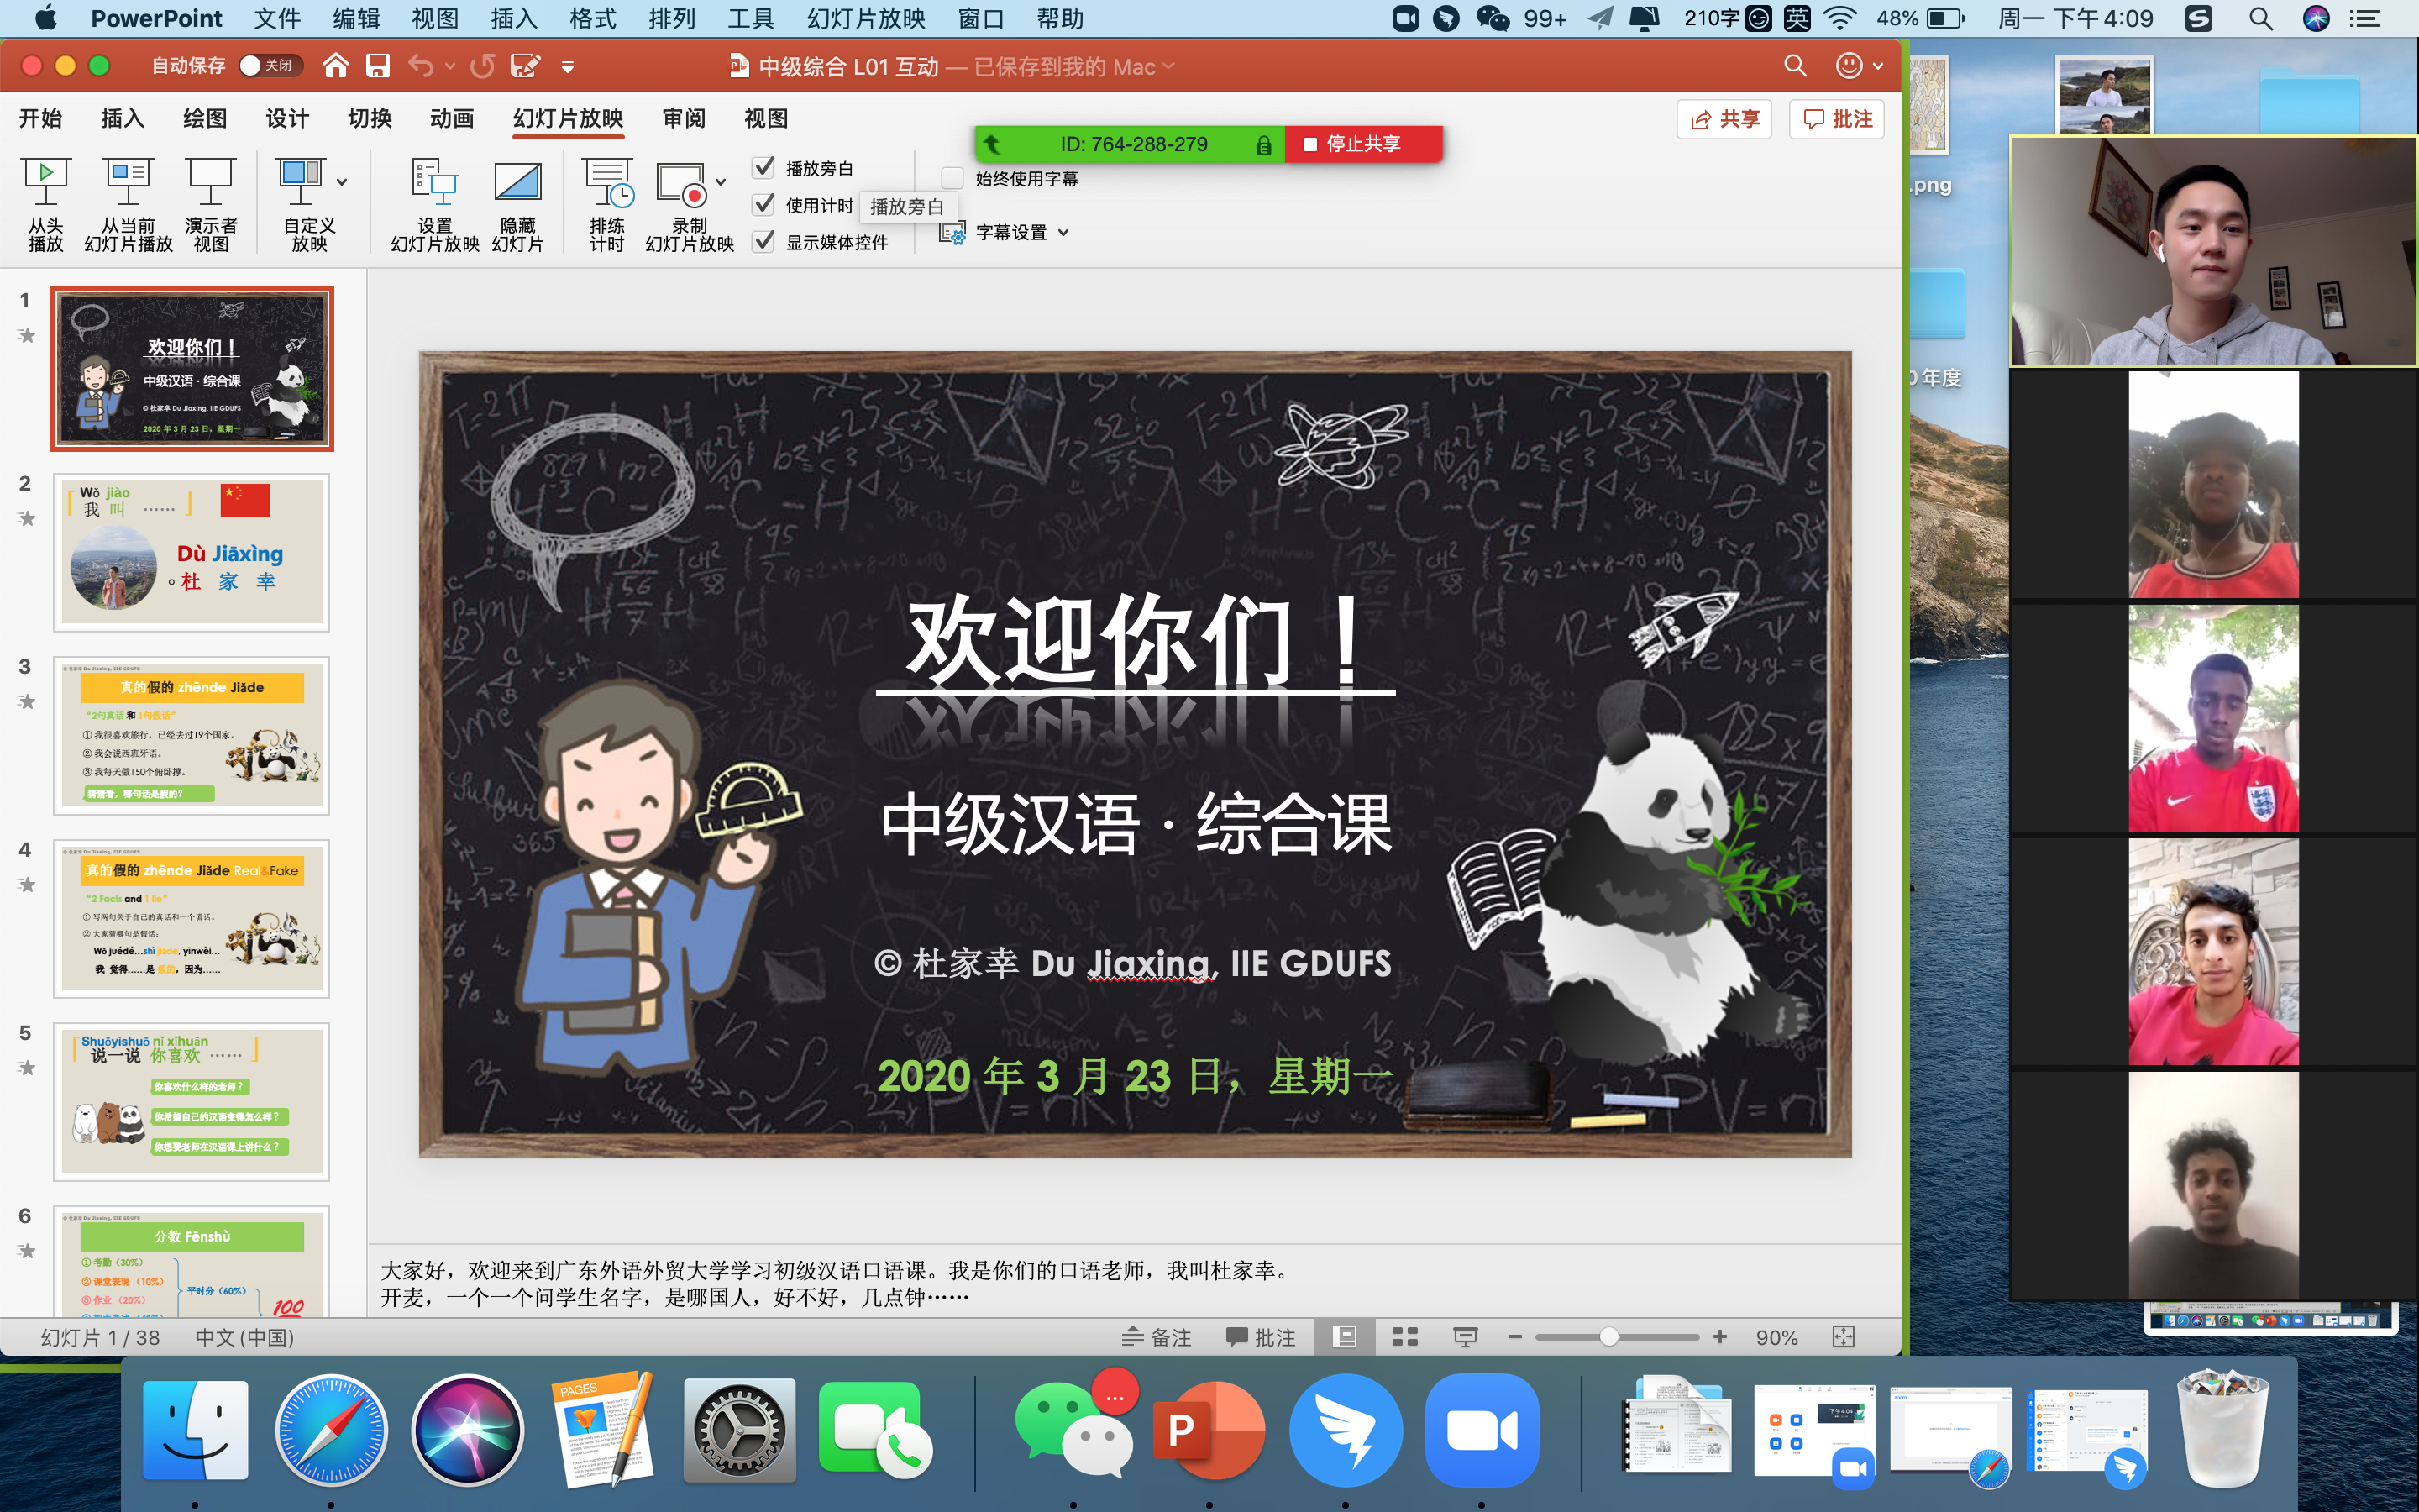
Task: Open the Insert (插入) ribbon tab
Action: [x=123, y=118]
